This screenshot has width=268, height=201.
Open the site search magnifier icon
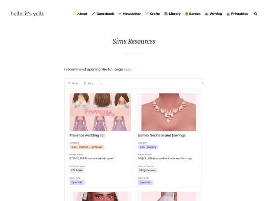click(256, 14)
